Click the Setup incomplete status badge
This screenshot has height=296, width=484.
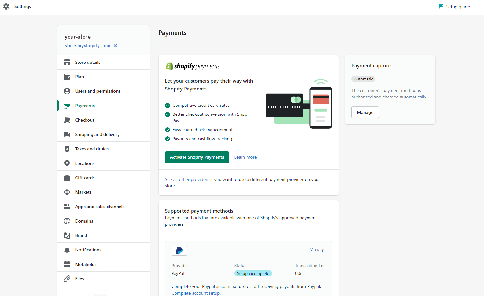[x=253, y=273]
